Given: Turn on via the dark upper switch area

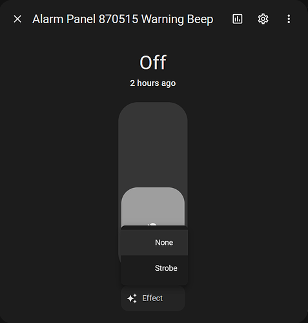Looking at the screenshot, I should pyautogui.click(x=153, y=144).
